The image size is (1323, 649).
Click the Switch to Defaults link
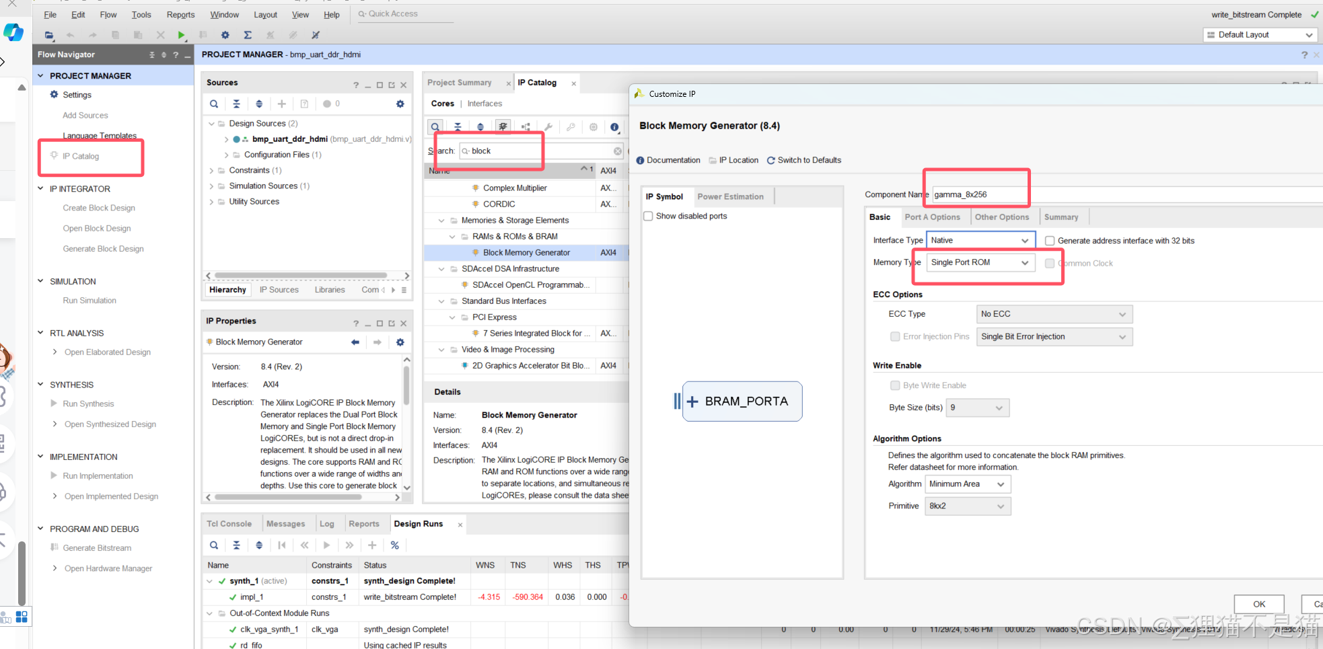click(804, 160)
